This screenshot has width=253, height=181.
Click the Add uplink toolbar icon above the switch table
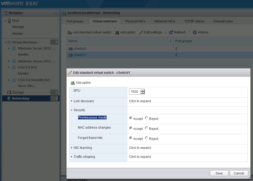pos(117,33)
